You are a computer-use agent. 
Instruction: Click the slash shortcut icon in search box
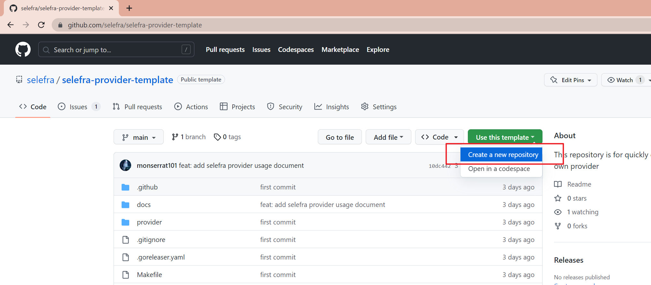[x=186, y=49]
